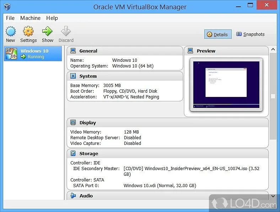Close the VirtualBox Manager window
The image size is (280, 212).
click(x=266, y=5)
